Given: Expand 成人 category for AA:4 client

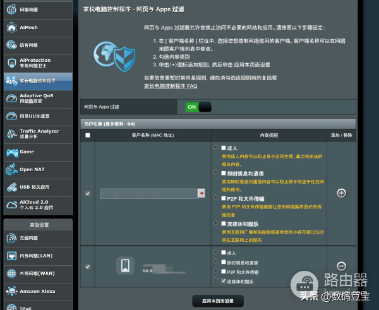Looking at the screenshot, I should pos(215,252).
